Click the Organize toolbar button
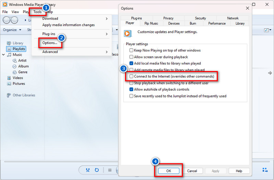This screenshot has width=274, height=180. 12,30
